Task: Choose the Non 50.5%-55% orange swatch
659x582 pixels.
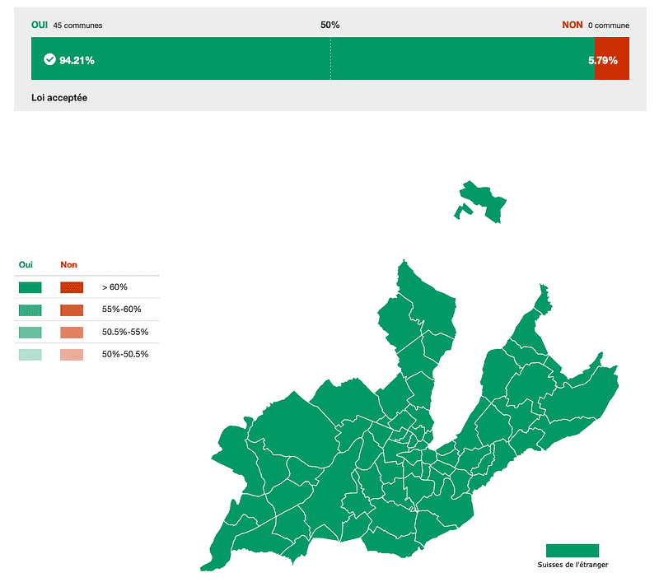Action: pyautogui.click(x=72, y=332)
